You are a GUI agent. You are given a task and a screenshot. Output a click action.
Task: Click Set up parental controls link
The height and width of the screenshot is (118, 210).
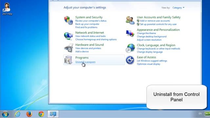(158, 24)
